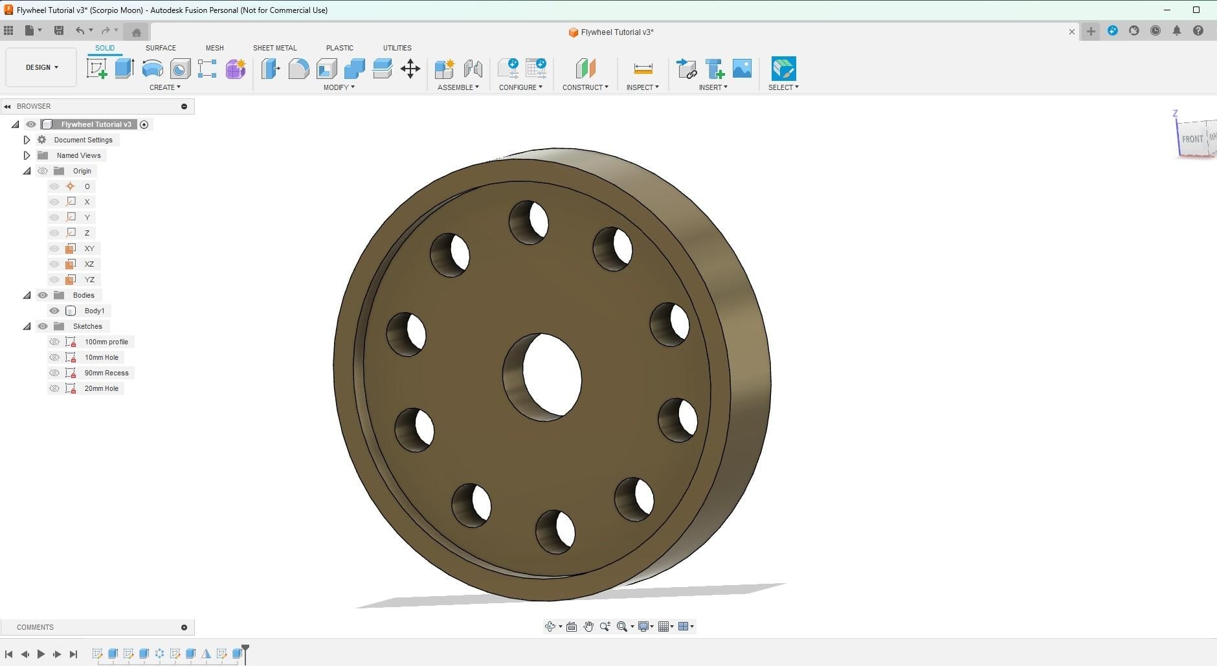
Task: Toggle visibility of Origin folder
Action: [43, 171]
